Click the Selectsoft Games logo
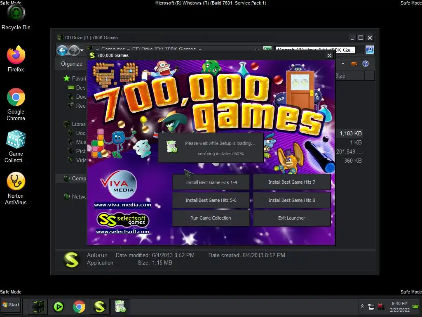 click(x=123, y=220)
